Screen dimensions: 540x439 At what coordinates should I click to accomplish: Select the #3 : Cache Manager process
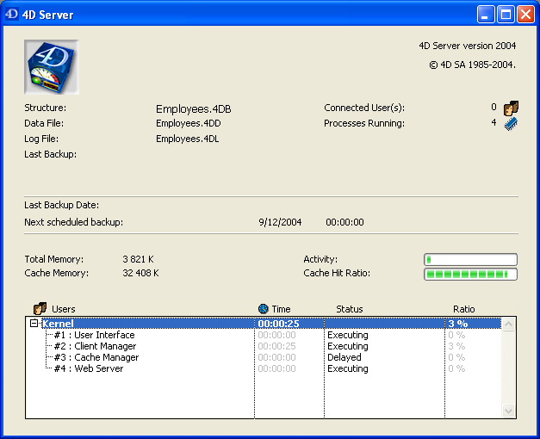pyautogui.click(x=96, y=357)
